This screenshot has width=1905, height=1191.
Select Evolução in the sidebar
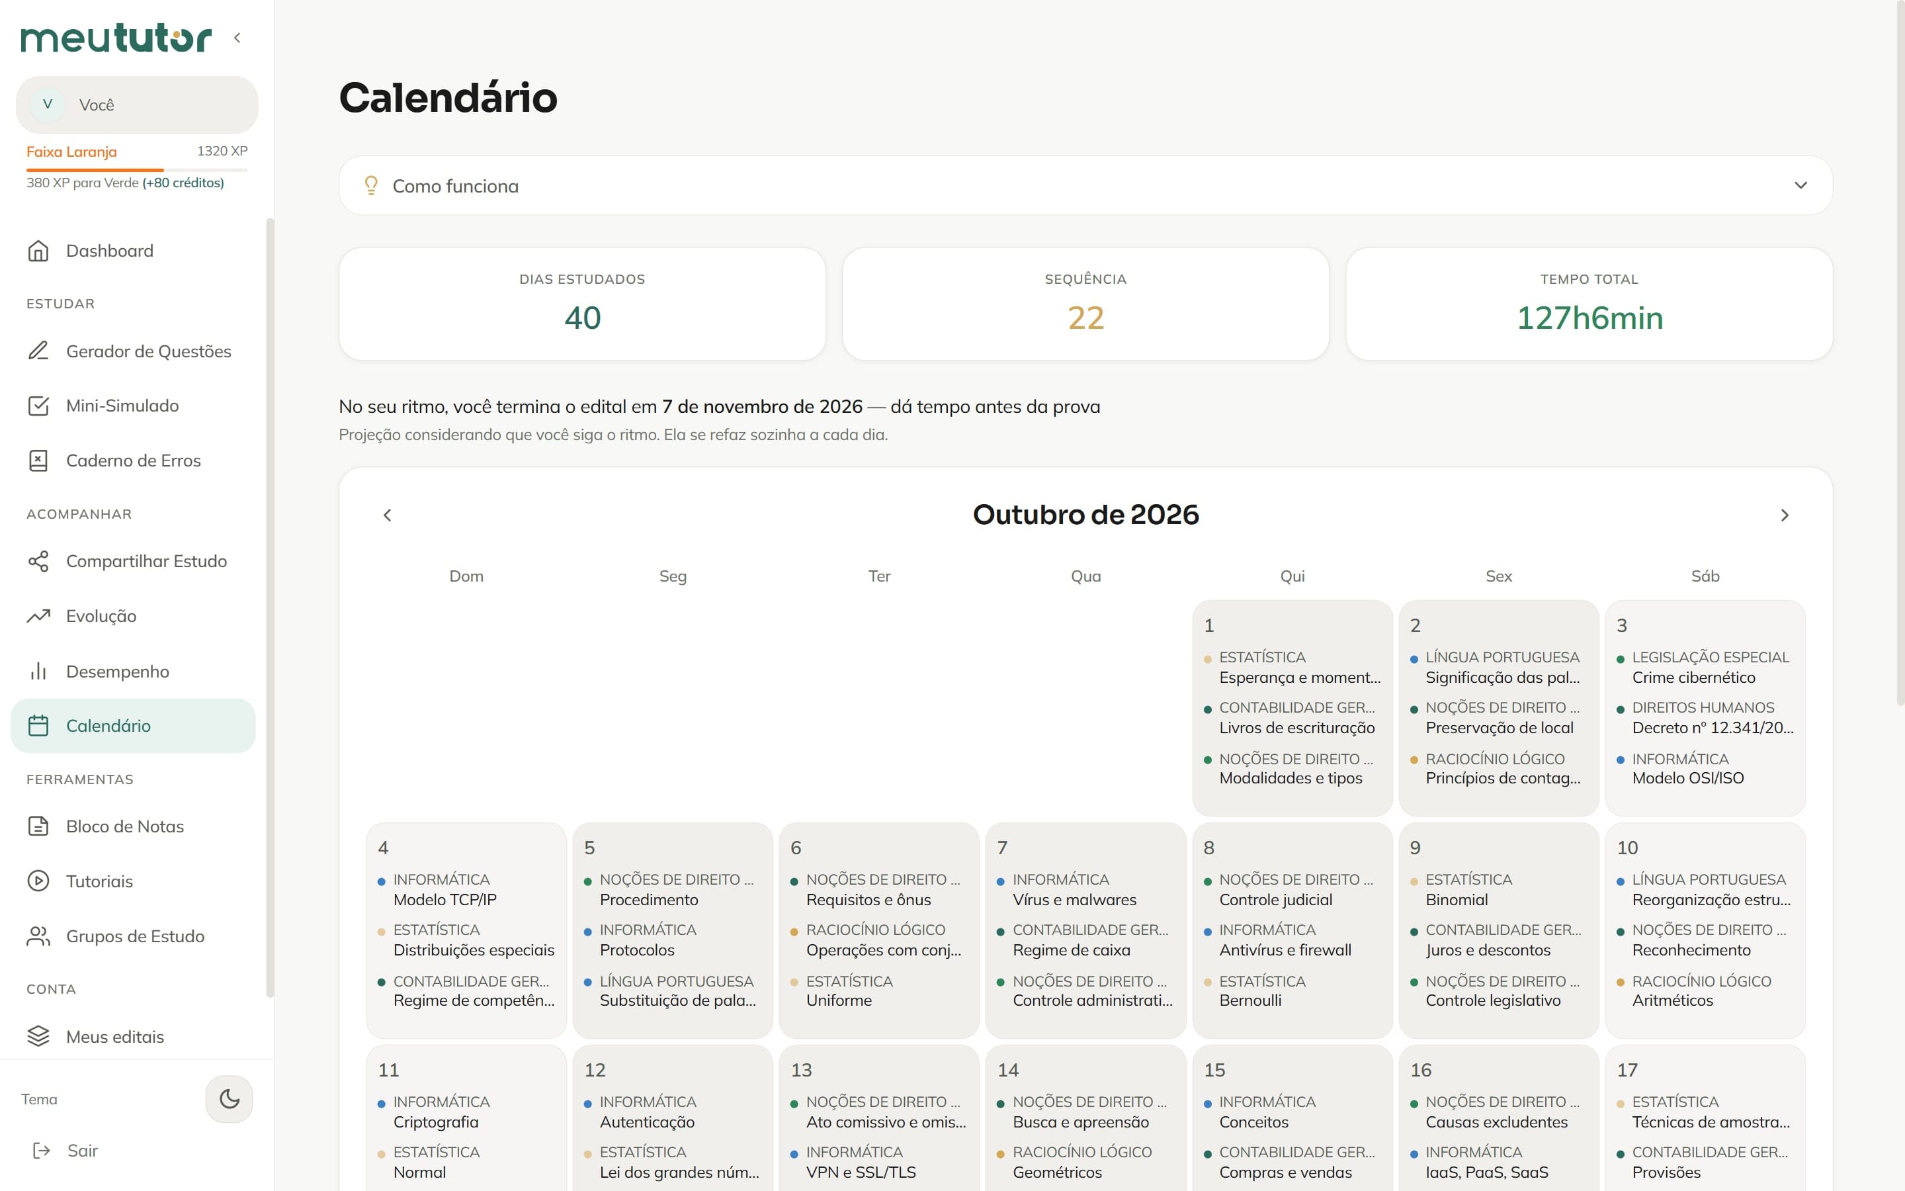point(133,616)
